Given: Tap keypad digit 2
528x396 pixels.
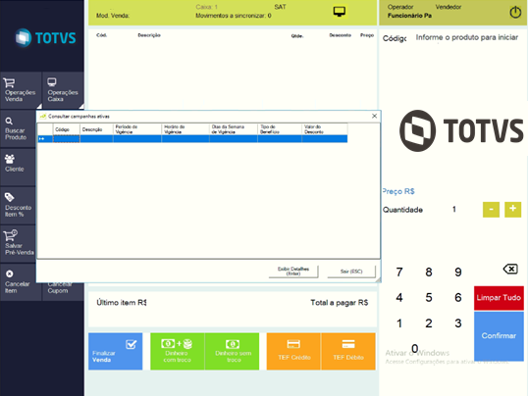Looking at the screenshot, I should (429, 323).
